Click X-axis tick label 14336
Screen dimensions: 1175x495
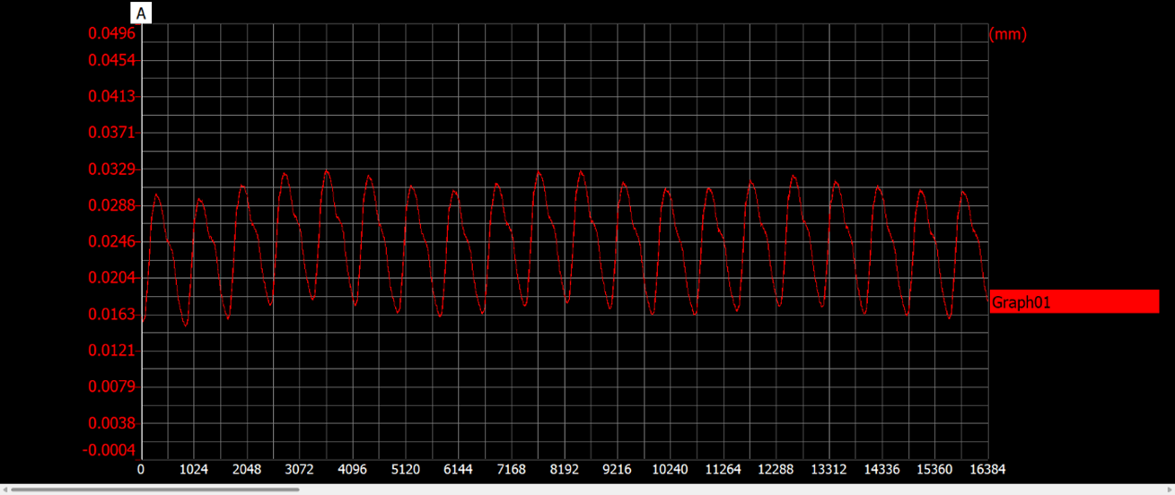coord(882,469)
